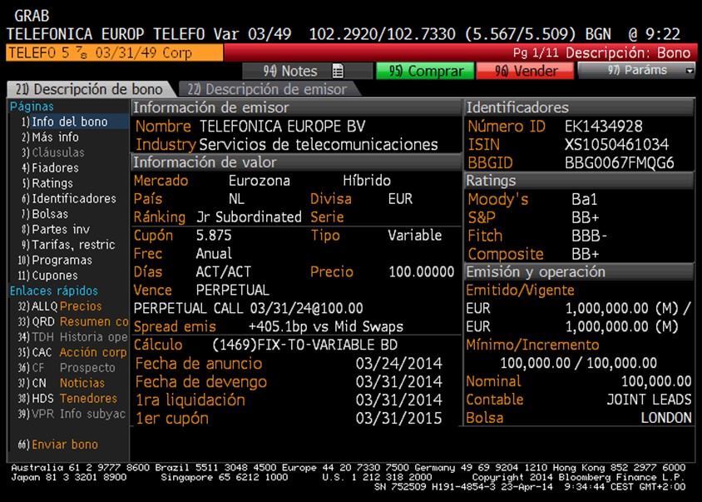The height and width of the screenshot is (502, 702).
Task: Expand the Paráms dropdown arrow
Action: (x=690, y=71)
